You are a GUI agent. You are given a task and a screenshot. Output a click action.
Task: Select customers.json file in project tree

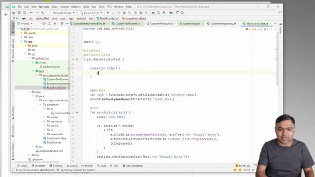tap(50, 67)
